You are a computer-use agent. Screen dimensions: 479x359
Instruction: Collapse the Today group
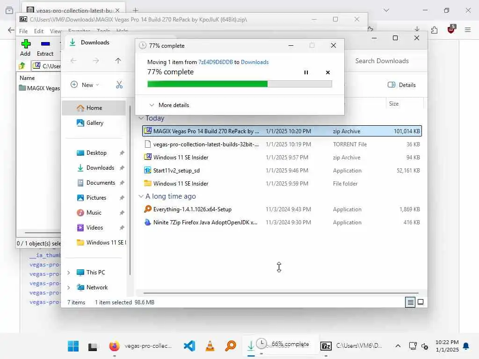pos(141,118)
